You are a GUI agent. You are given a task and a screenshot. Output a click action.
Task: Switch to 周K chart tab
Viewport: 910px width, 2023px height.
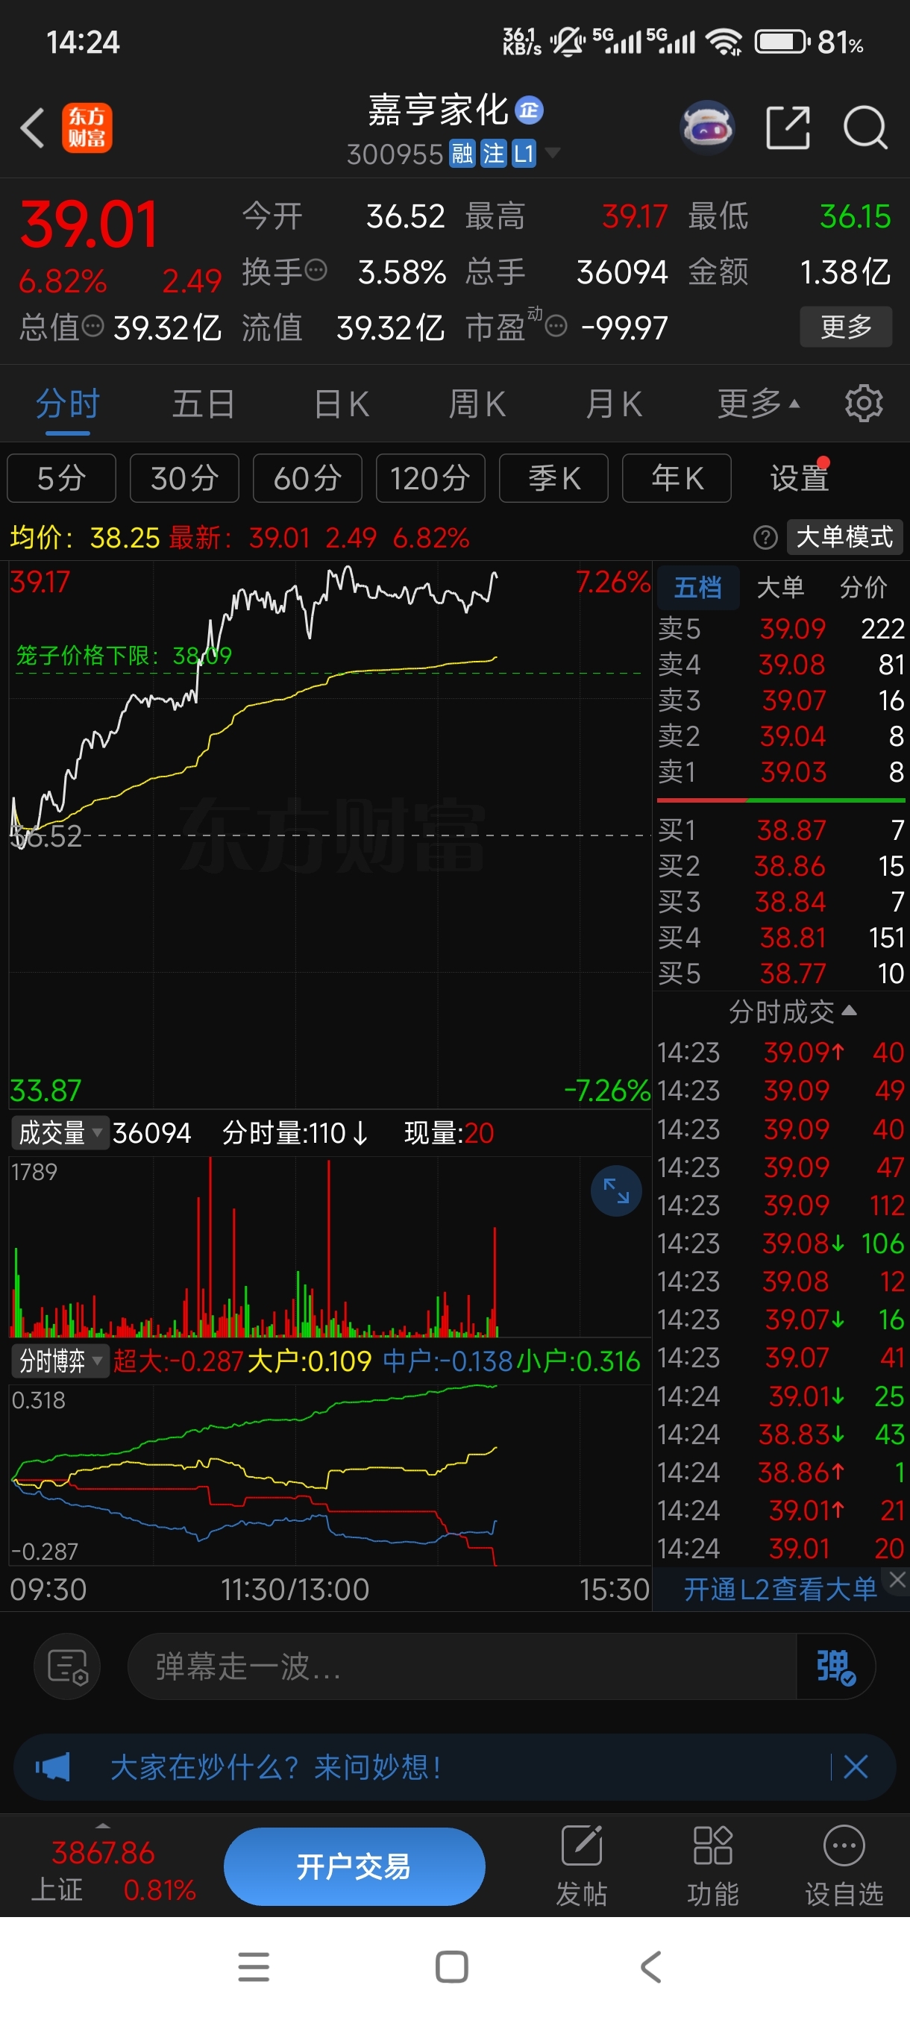[477, 404]
